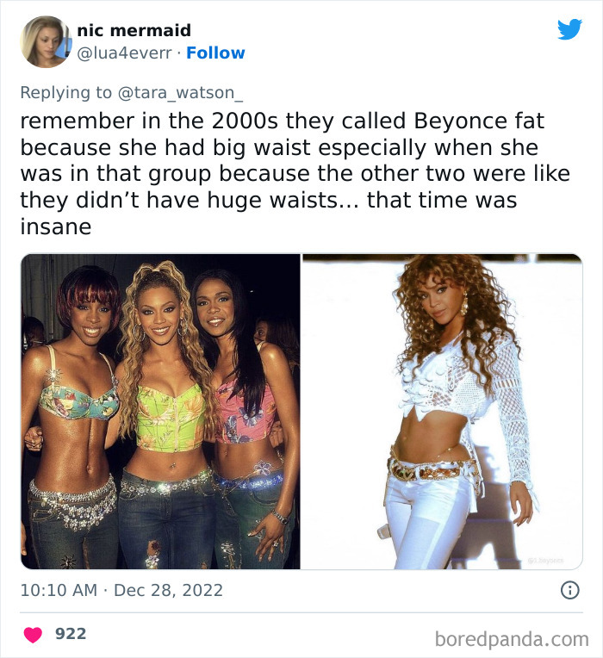
Task: Click the word 'insane' in the tweet
Action: click(56, 227)
